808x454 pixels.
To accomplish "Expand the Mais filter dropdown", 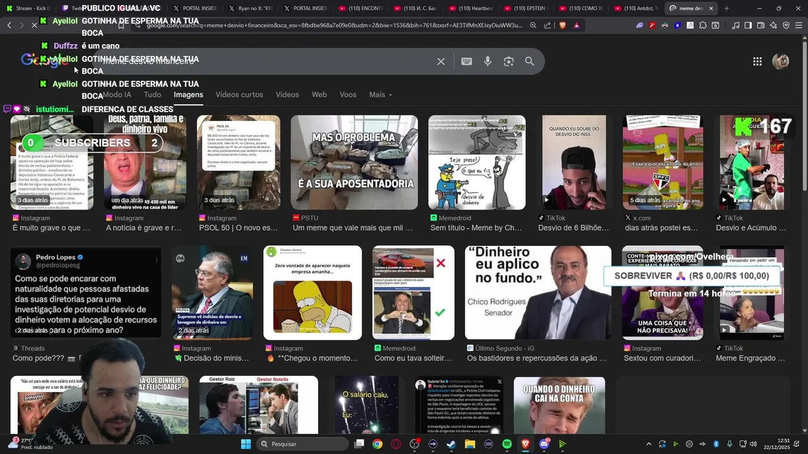I will coord(381,95).
